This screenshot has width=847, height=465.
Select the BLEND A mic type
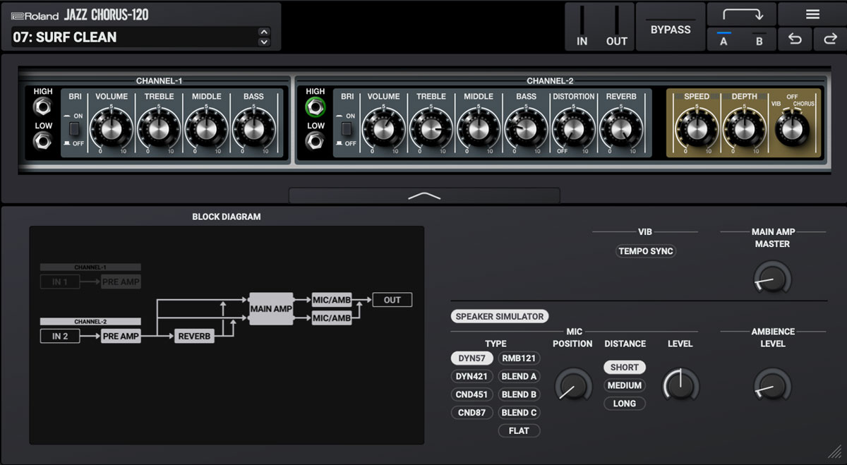(x=519, y=377)
